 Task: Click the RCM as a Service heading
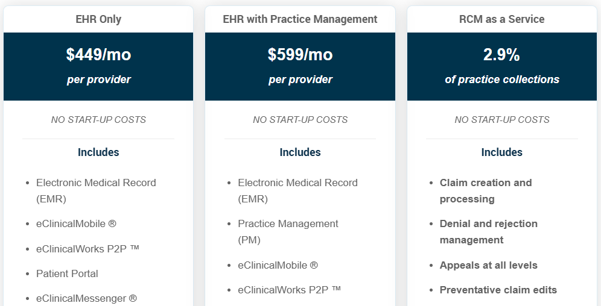point(501,19)
